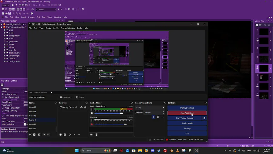The height and width of the screenshot is (154, 273).
Task: Click OBS Exit button
Action: (187, 134)
